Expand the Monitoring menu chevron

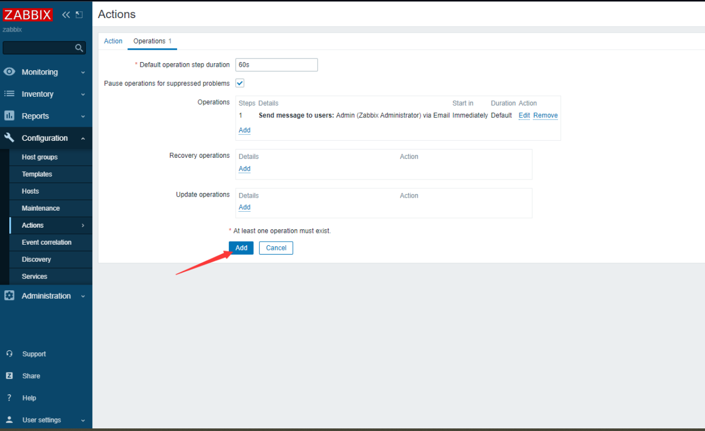click(83, 72)
